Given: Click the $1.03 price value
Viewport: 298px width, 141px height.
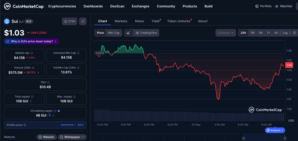Looking at the screenshot, I should point(14,33).
